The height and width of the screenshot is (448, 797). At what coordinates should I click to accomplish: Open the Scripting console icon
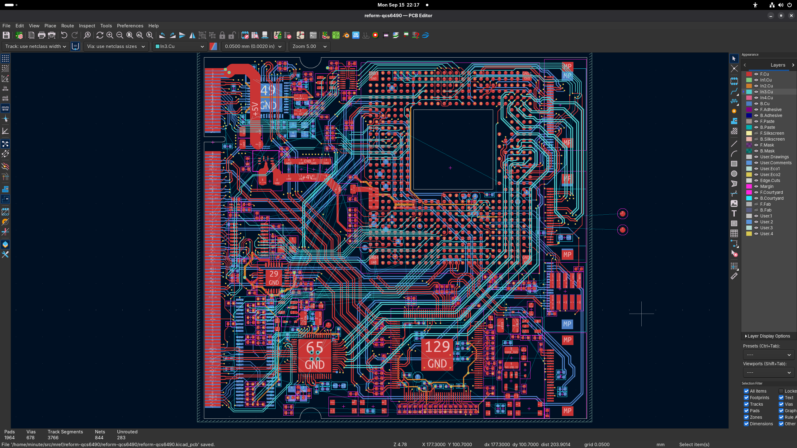coord(313,35)
